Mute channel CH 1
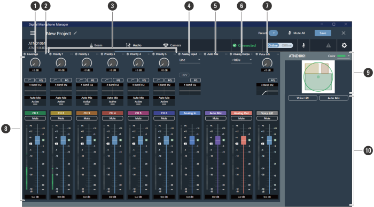 pos(35,118)
